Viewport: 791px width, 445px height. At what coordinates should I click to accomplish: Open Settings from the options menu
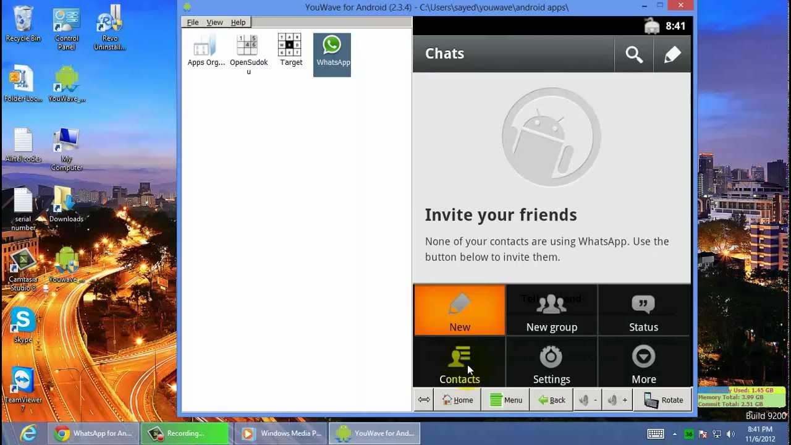551,362
